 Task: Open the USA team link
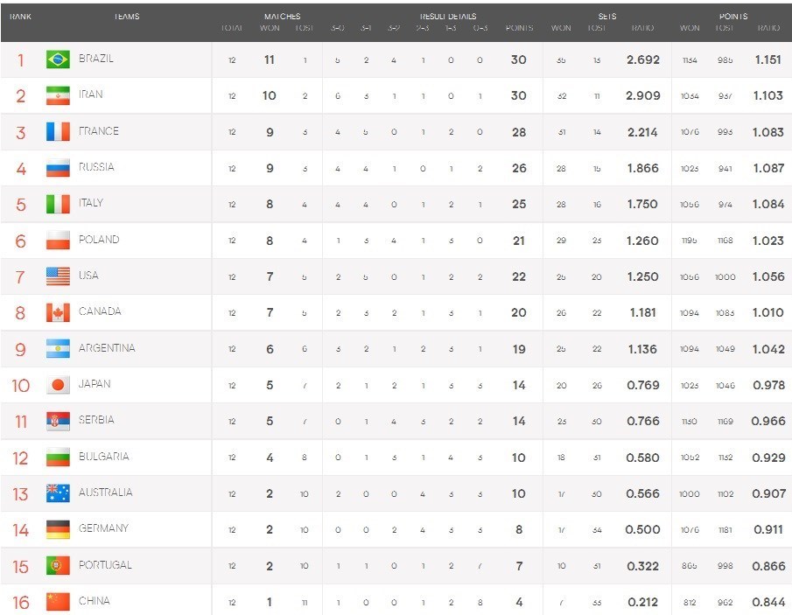click(x=88, y=276)
